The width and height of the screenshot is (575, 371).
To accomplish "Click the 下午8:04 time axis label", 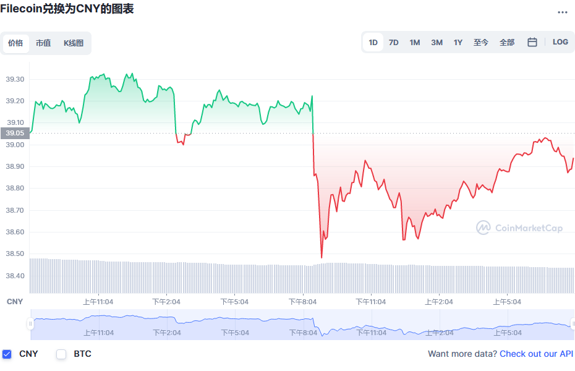I will [302, 302].
